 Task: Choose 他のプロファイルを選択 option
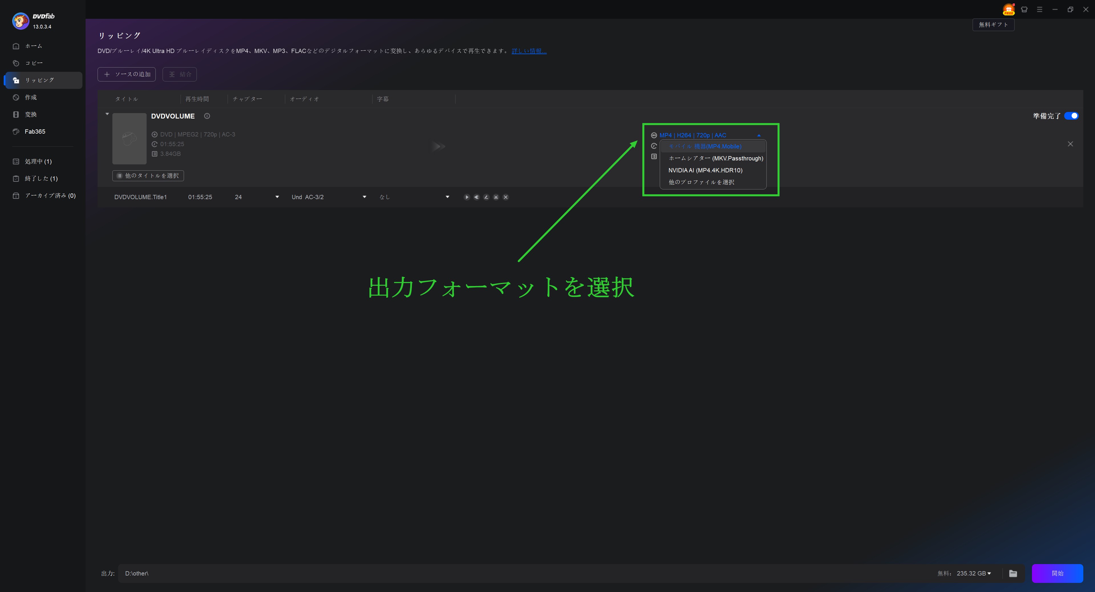pyautogui.click(x=713, y=182)
